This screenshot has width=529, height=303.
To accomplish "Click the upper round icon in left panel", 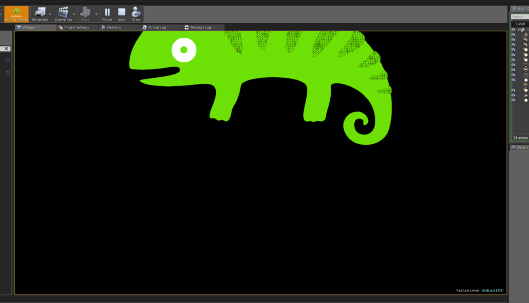I will [x=8, y=60].
